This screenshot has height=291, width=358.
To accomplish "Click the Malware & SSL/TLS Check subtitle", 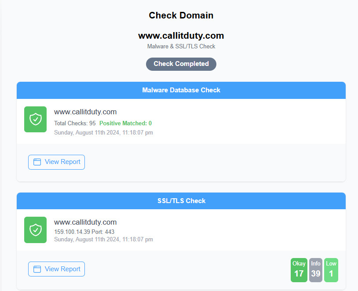I will coord(181,46).
